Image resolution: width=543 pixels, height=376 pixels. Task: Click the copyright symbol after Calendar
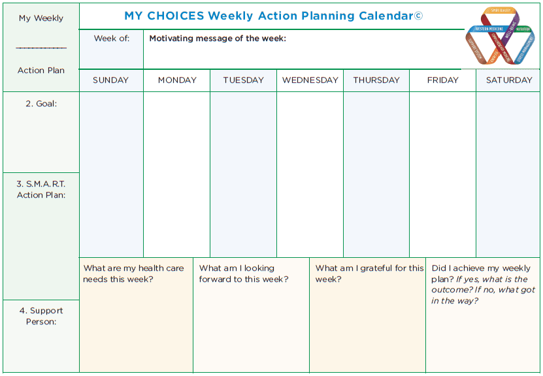[x=419, y=16]
